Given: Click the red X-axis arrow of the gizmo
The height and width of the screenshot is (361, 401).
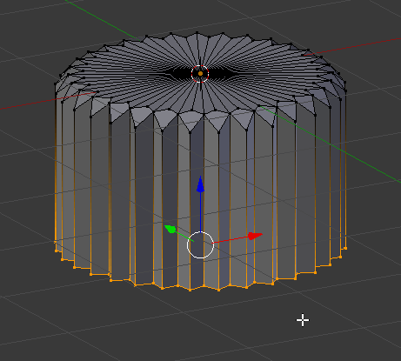Looking at the screenshot, I should point(255,236).
